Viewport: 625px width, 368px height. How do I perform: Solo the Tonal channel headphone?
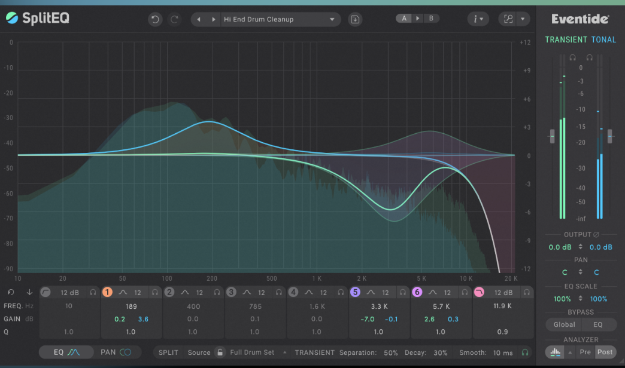[x=589, y=57]
